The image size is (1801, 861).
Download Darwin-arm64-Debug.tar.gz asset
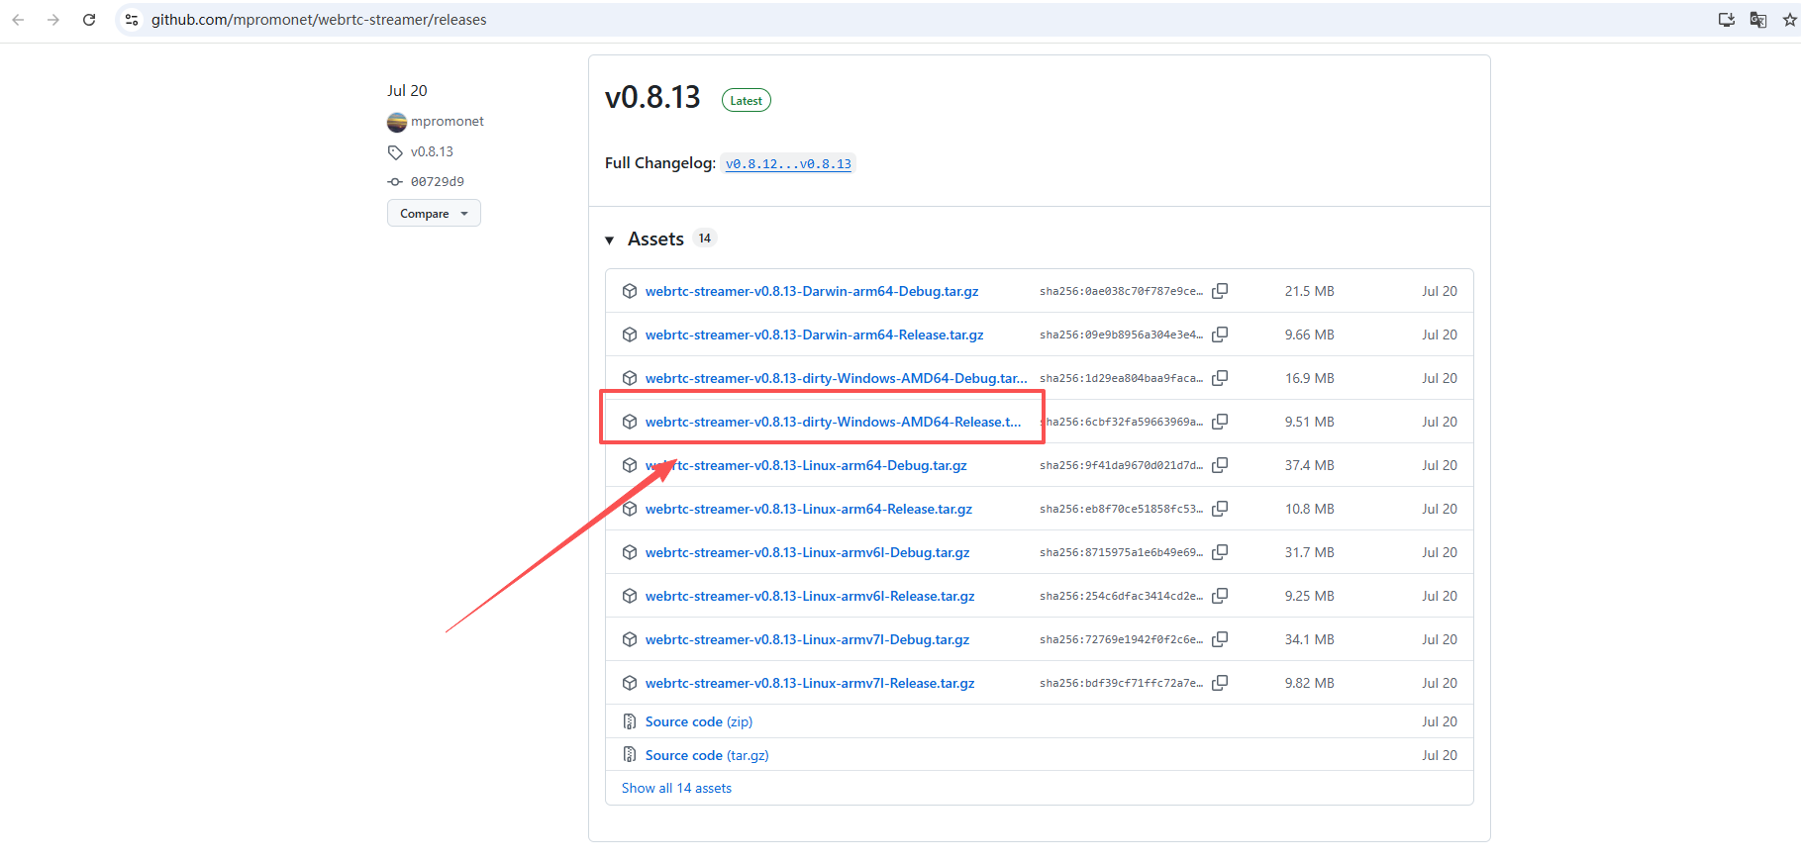812,291
